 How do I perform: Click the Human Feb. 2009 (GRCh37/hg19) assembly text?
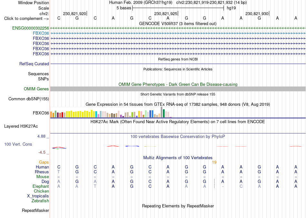(x=141, y=3)
